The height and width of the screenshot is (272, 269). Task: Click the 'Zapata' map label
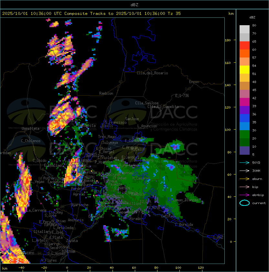(72, 241)
